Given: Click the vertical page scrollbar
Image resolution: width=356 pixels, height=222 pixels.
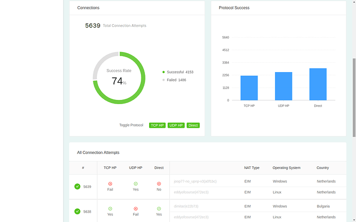Looking at the screenshot, I should 354,97.
